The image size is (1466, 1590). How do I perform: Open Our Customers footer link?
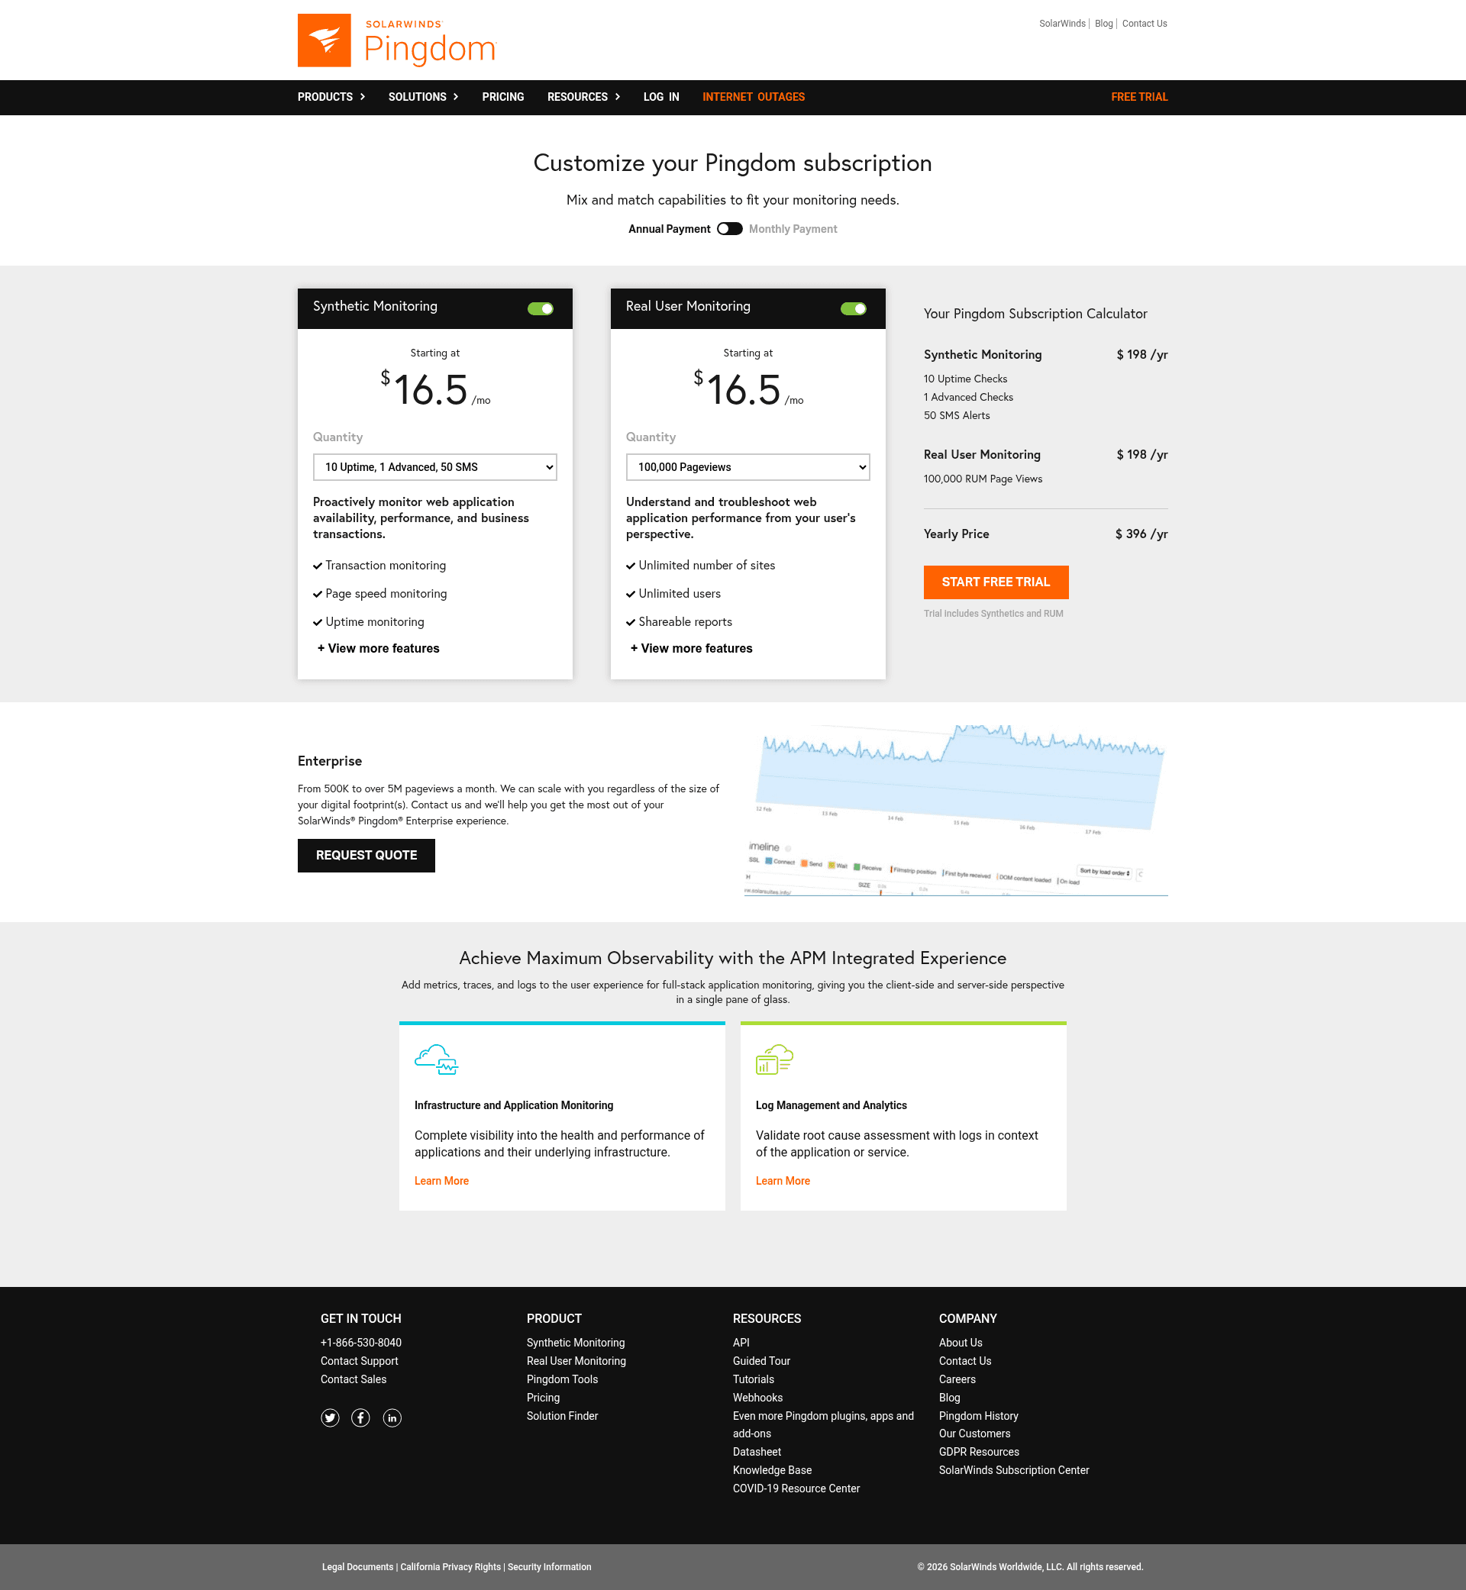[x=975, y=1434]
